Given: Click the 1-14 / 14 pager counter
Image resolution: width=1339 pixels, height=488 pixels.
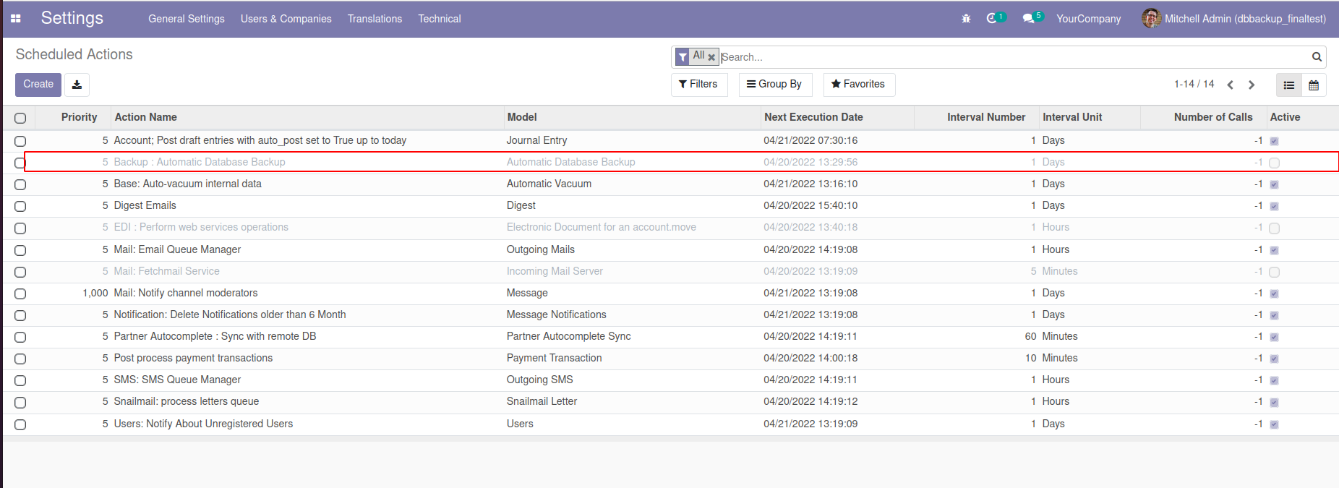Looking at the screenshot, I should click(1194, 85).
